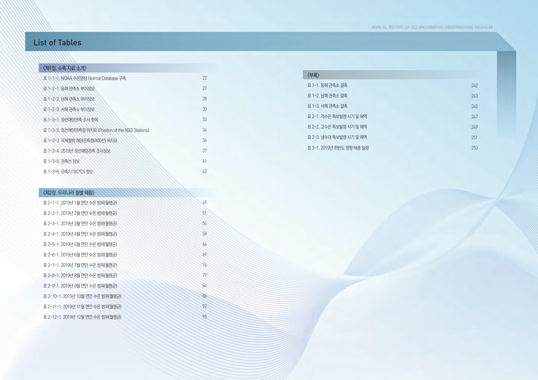Select 표 2-4-1 2019년 4월 연안 수온 범위

(x=80, y=234)
